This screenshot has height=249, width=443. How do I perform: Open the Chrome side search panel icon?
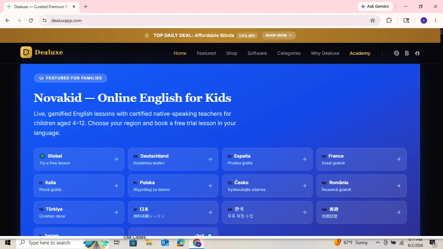click(x=406, y=20)
